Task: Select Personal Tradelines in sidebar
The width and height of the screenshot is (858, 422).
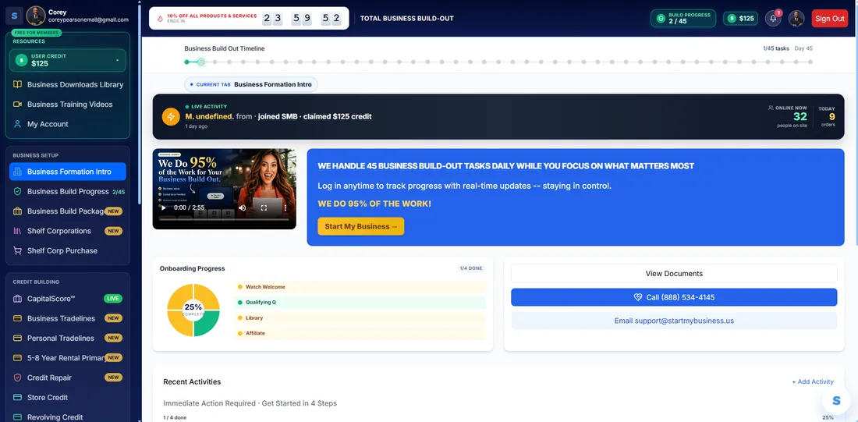Action: tap(68, 339)
